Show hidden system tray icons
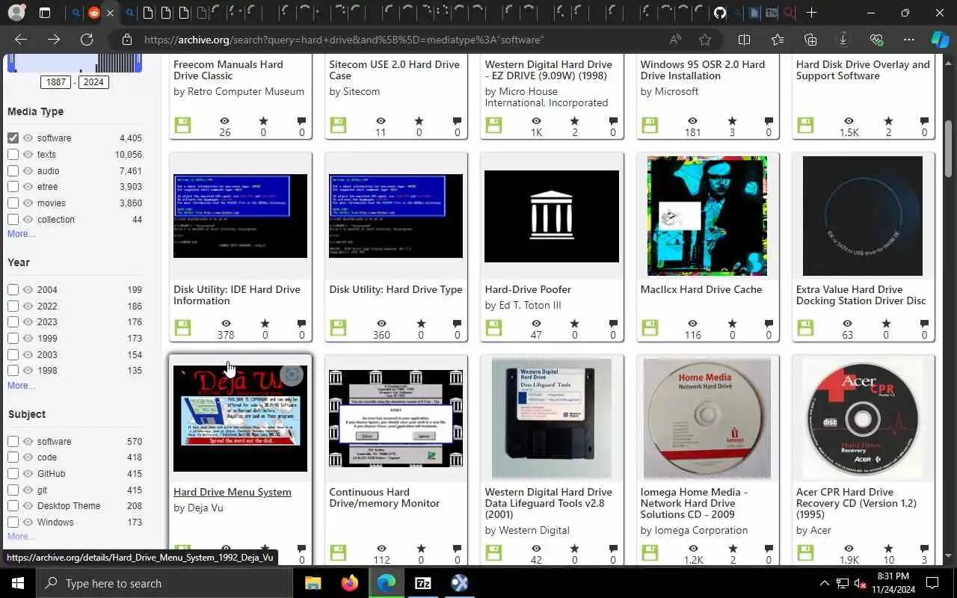Image resolution: width=957 pixels, height=598 pixels. point(825,583)
